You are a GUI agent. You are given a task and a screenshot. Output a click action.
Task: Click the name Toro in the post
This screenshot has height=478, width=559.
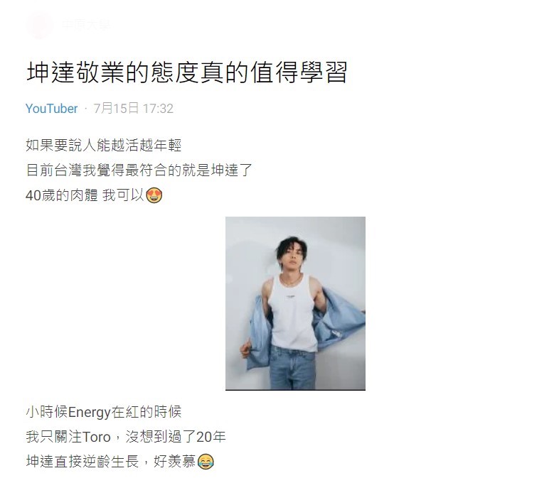click(96, 437)
